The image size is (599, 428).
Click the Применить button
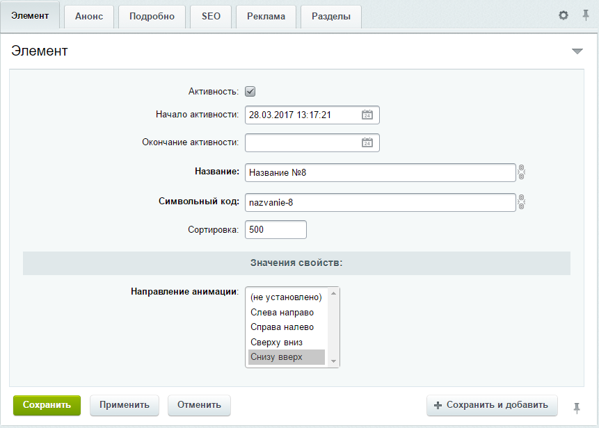pyautogui.click(x=125, y=405)
